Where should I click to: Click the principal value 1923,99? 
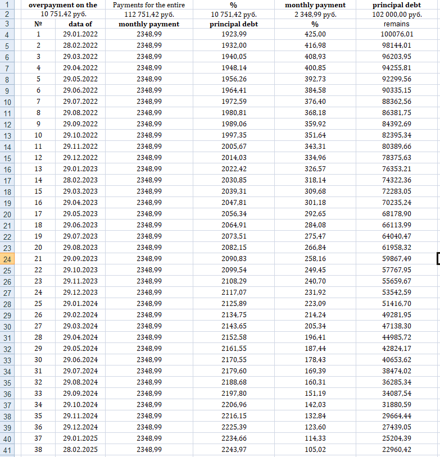(x=234, y=34)
